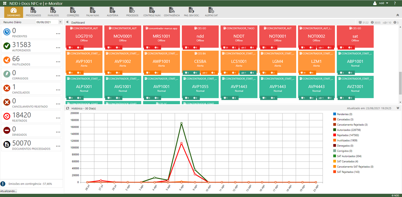
Task: Open options for AUTORIZADOS using the ellipsis
Action: (58, 48)
